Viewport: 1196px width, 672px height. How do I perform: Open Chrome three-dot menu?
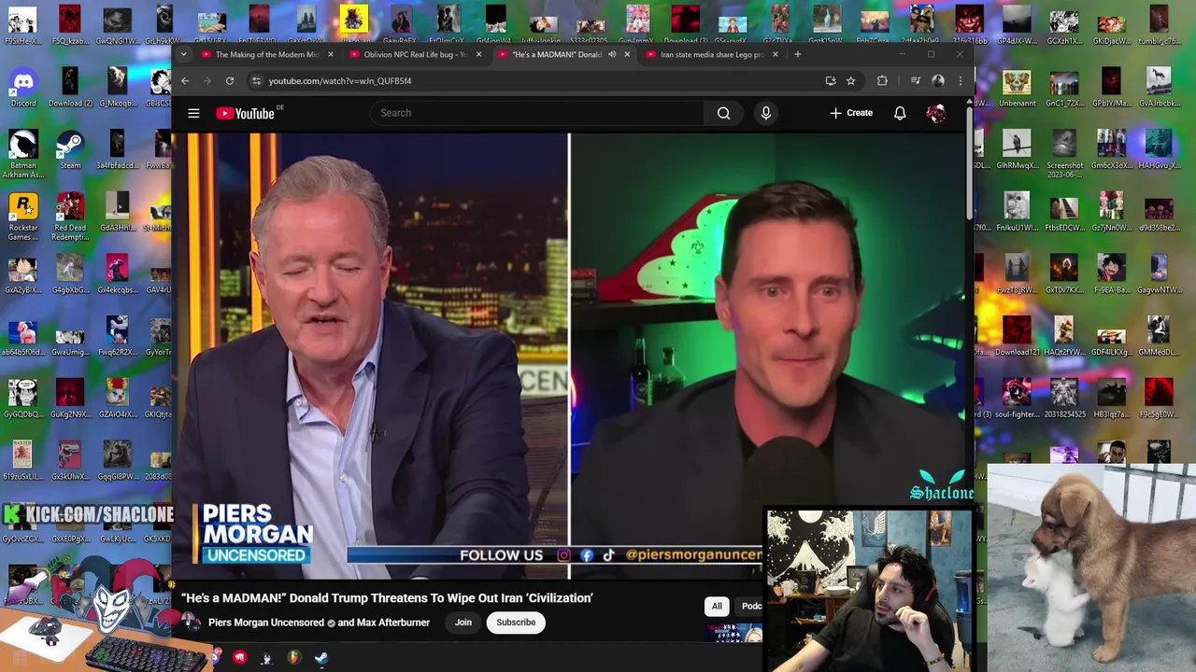point(960,81)
